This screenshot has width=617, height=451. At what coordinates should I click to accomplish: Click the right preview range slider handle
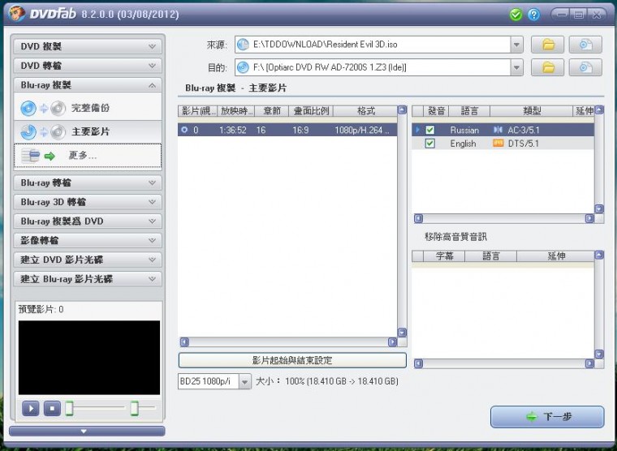[x=135, y=408]
